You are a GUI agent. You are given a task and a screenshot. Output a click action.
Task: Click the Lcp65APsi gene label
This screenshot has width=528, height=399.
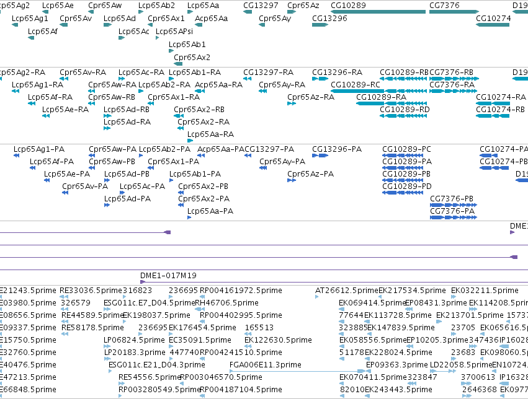click(x=174, y=32)
